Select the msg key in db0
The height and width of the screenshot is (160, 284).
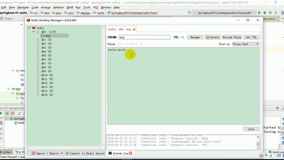(x=47, y=36)
